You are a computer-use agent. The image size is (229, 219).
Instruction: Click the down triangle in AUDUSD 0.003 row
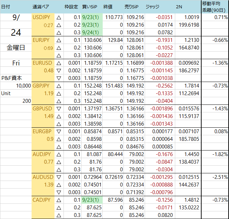(59, 192)
